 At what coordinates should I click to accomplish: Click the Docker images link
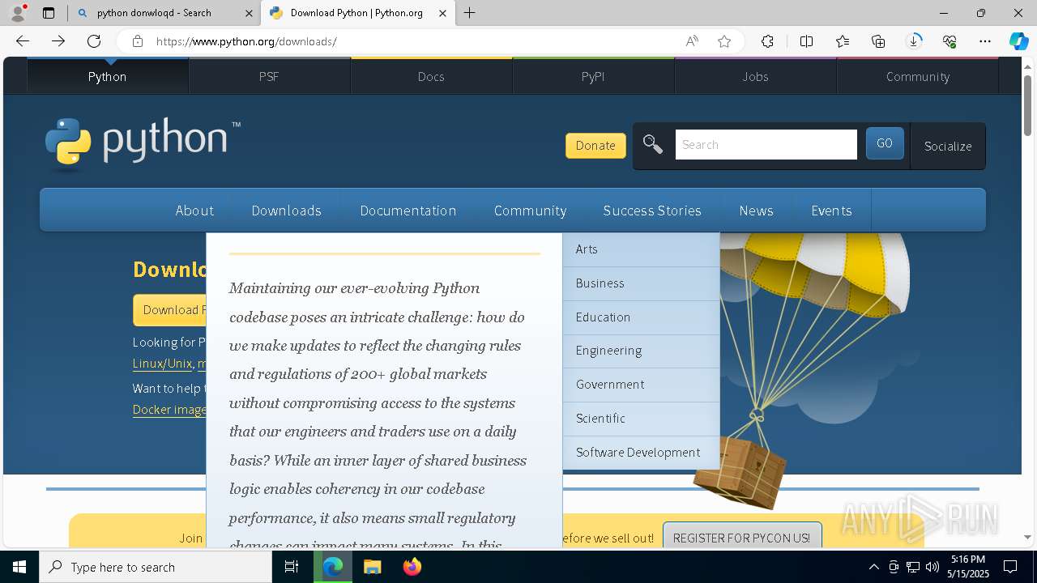coord(169,410)
